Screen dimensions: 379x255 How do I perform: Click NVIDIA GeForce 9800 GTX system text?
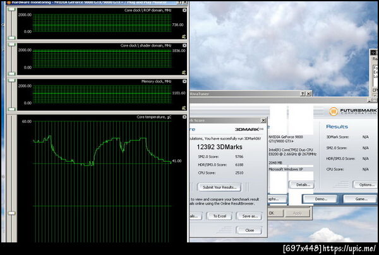[x=286, y=139]
